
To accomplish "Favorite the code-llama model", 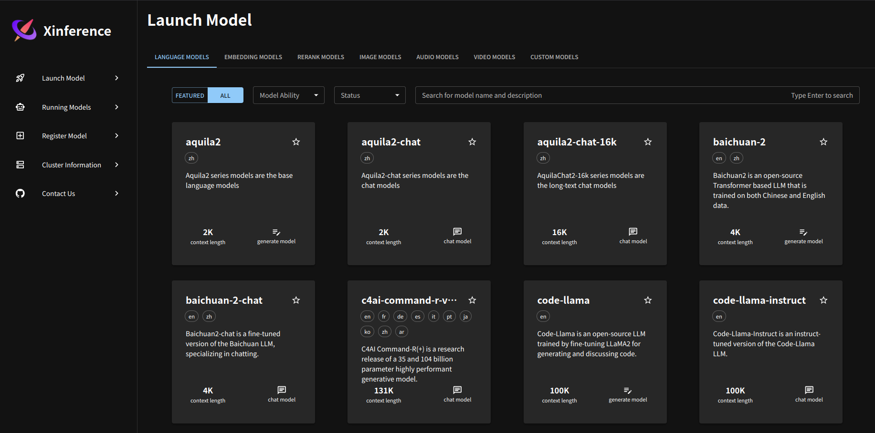I will pos(648,300).
